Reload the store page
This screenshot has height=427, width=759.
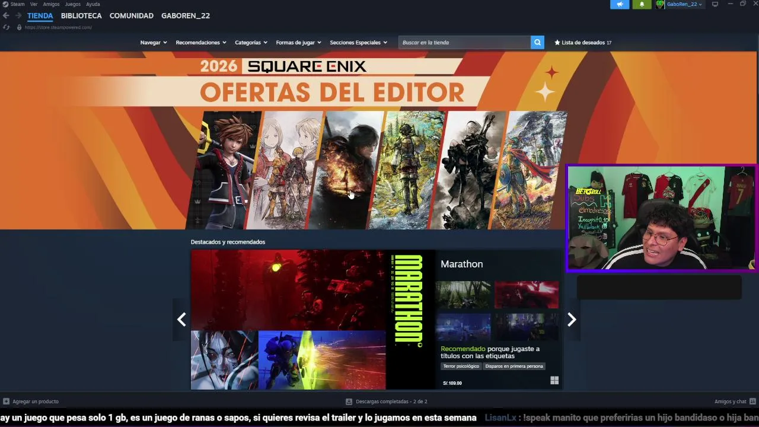[x=6, y=27]
